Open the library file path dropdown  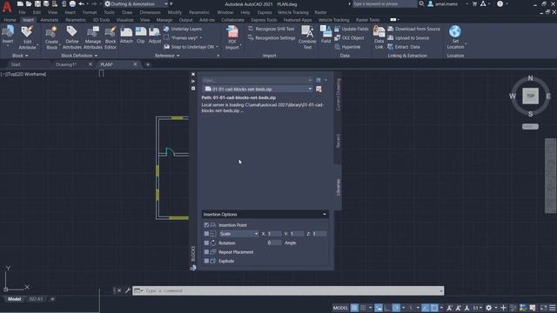click(x=310, y=89)
